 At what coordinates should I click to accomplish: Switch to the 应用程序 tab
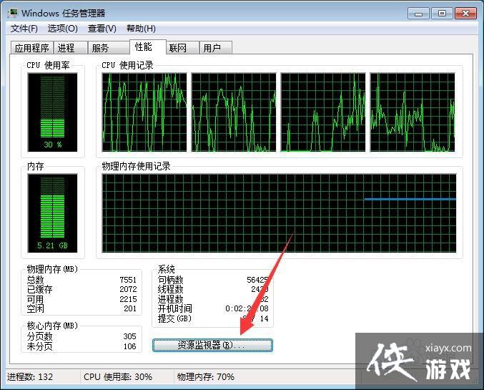[x=31, y=48]
